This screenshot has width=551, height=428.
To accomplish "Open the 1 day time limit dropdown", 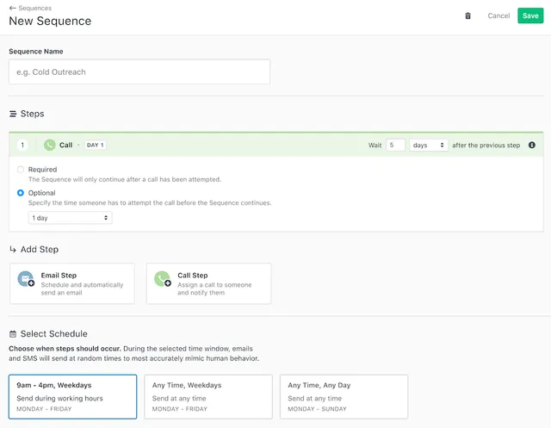I will pos(70,218).
